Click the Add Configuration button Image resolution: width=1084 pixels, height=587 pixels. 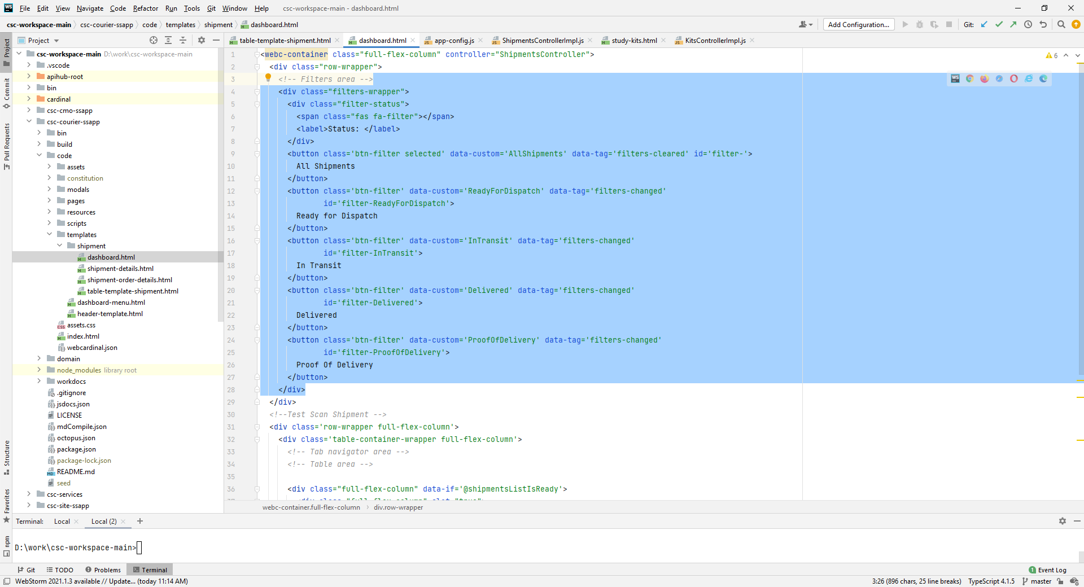858,24
